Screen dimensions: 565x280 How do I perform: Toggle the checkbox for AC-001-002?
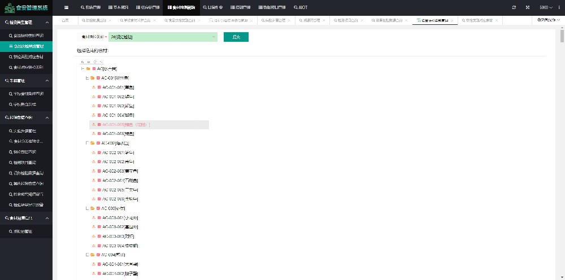click(x=99, y=97)
